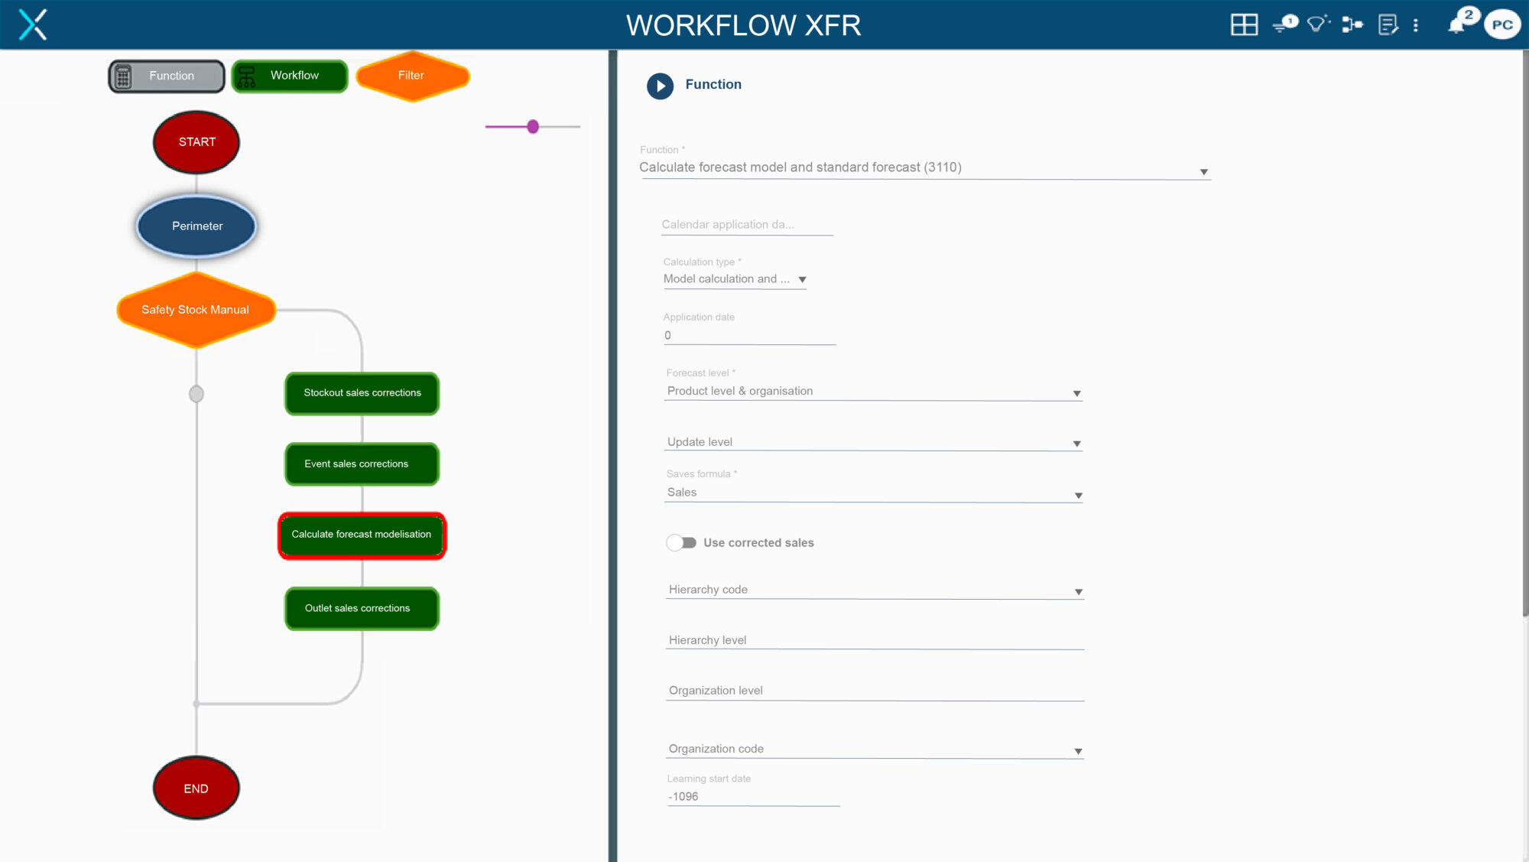This screenshot has height=862, width=1529.
Task: Open the three-dot more options menu
Action: click(1416, 25)
